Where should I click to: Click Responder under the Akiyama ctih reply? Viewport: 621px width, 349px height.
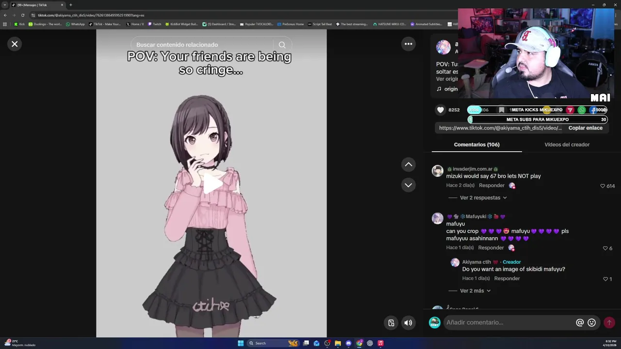(507, 279)
